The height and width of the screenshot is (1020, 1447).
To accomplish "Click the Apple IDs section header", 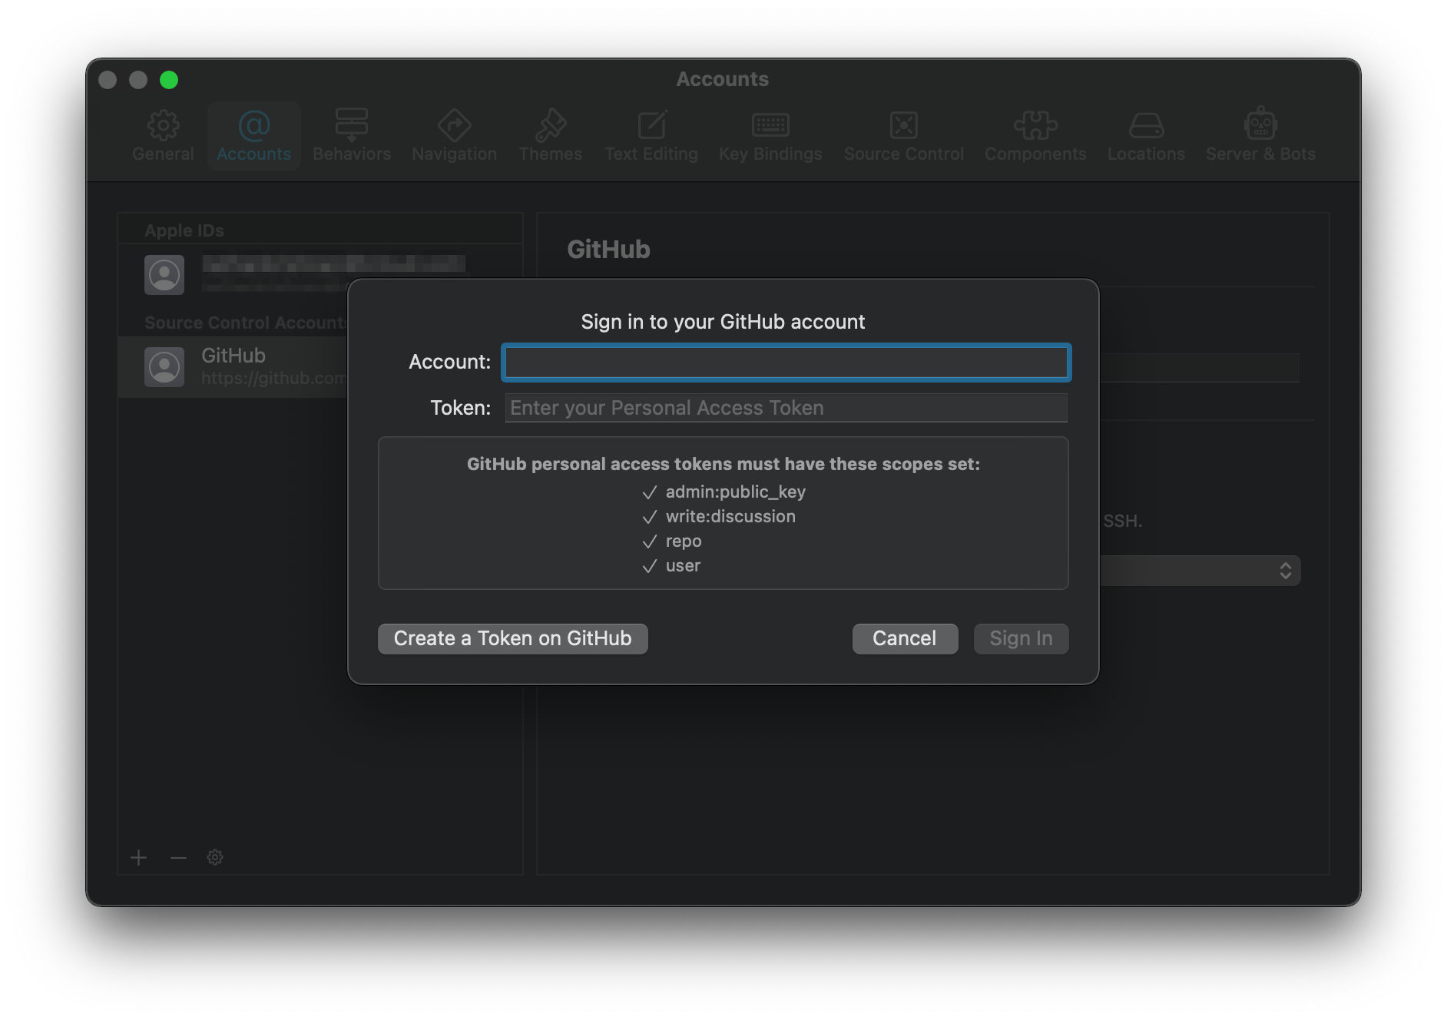I will (184, 230).
